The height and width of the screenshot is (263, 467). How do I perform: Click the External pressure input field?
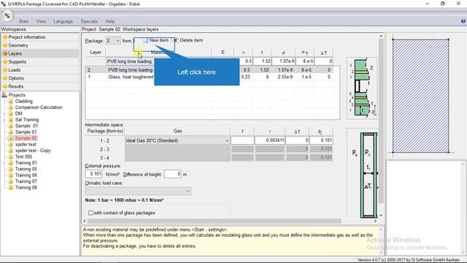click(x=94, y=174)
